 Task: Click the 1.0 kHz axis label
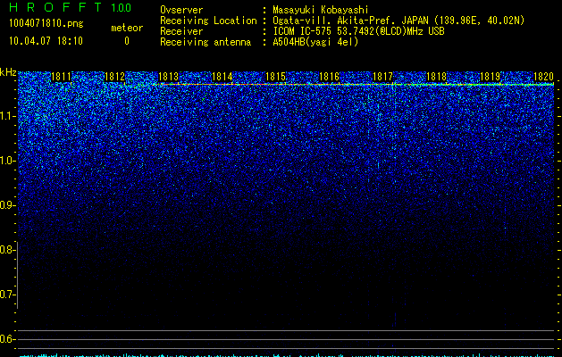(7, 161)
